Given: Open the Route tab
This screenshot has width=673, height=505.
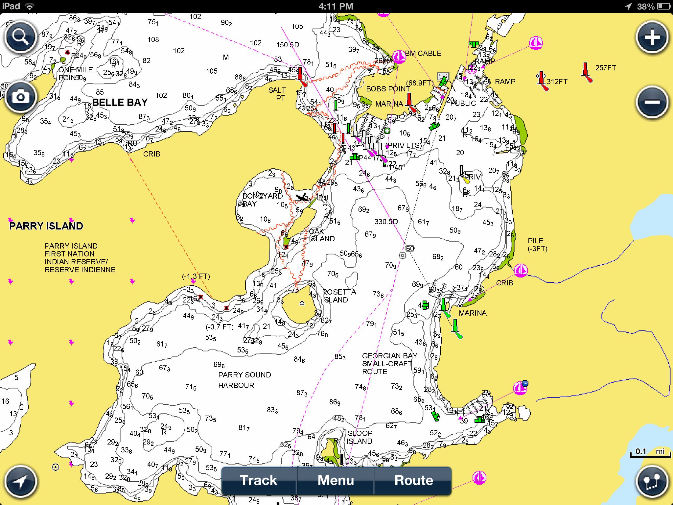Looking at the screenshot, I should 413,480.
